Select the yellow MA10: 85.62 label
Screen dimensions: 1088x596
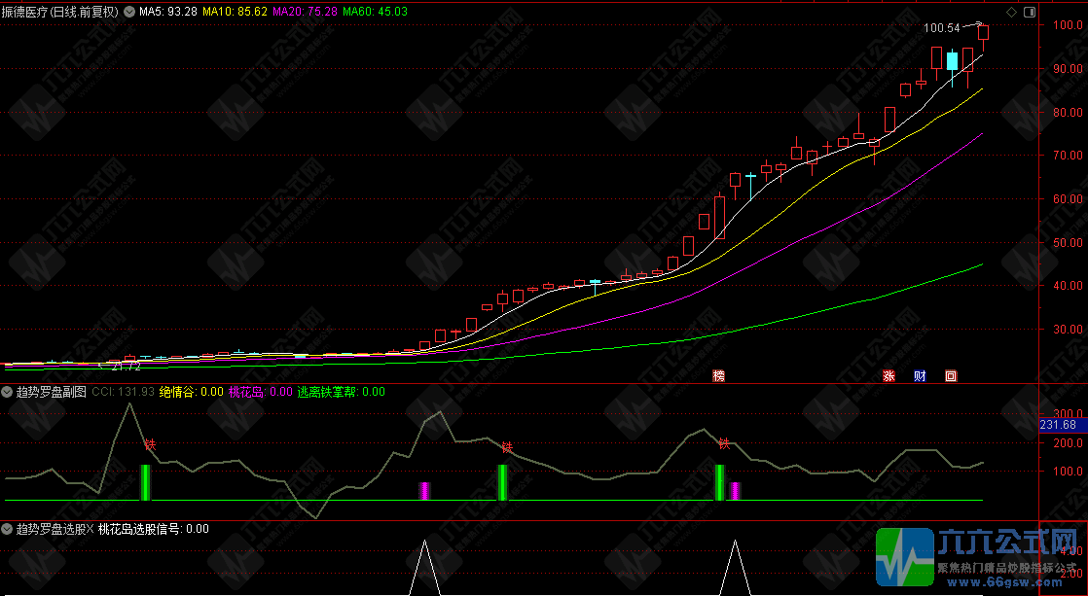point(235,12)
